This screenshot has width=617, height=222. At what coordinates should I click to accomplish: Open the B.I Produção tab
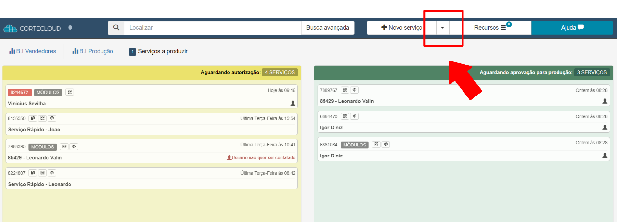click(x=93, y=51)
